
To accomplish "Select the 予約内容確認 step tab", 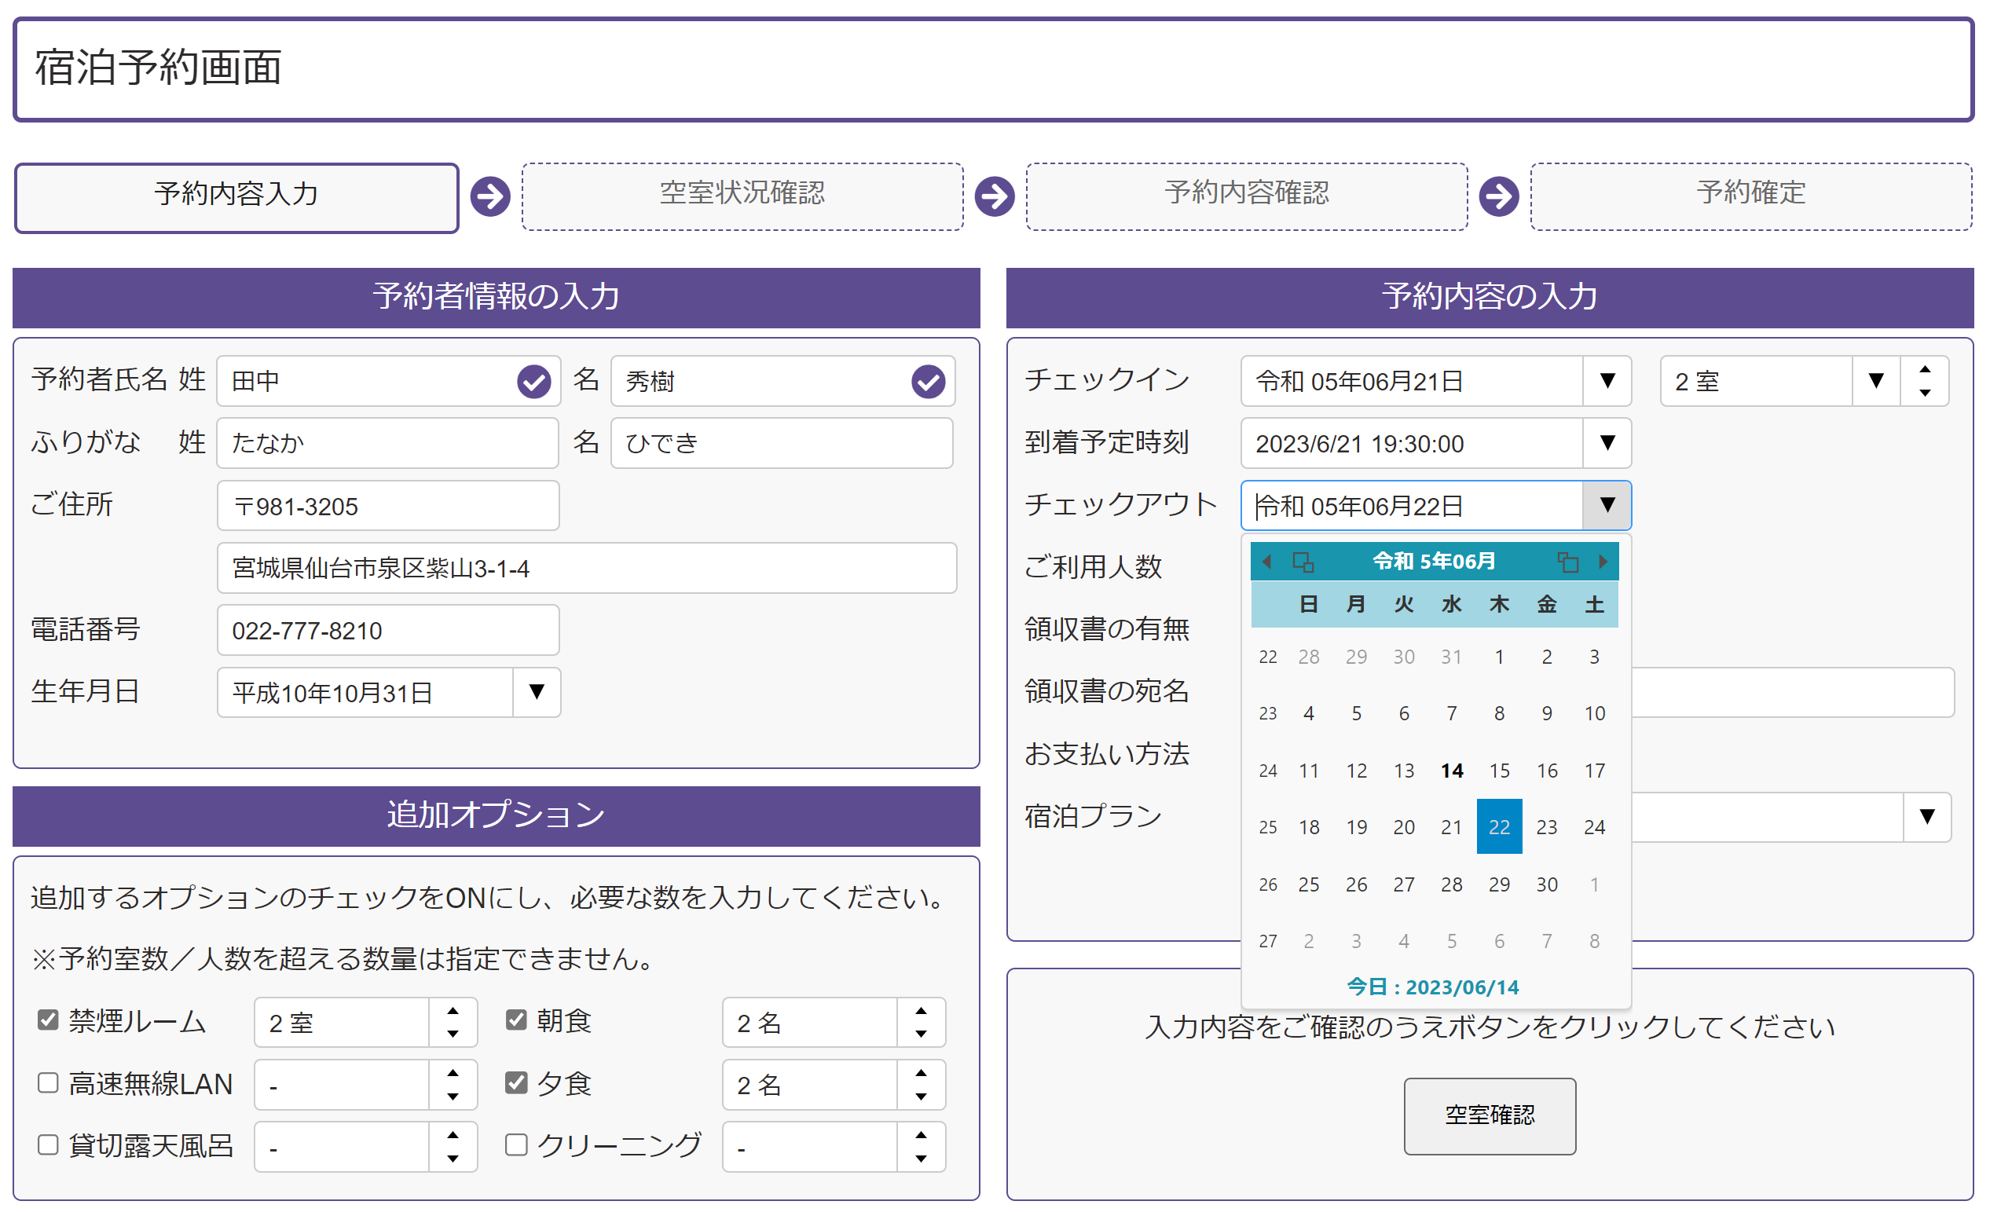I will [1246, 196].
